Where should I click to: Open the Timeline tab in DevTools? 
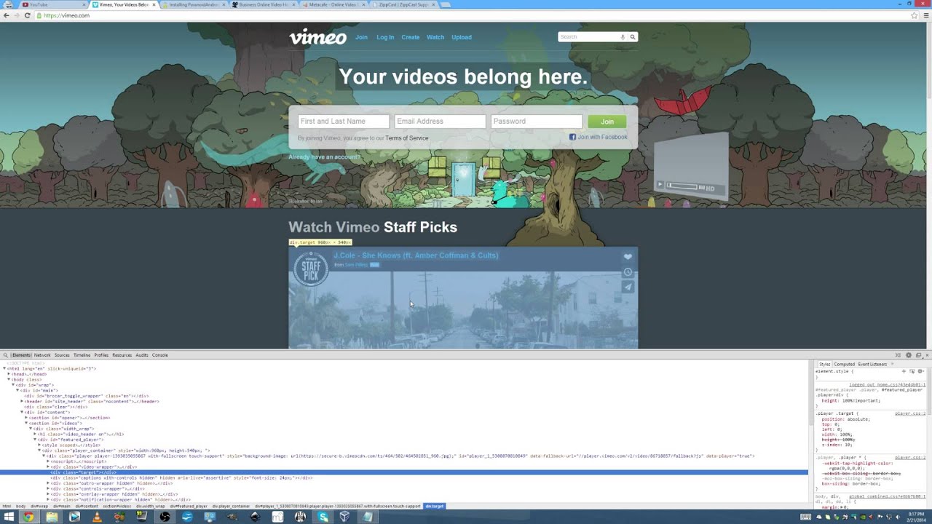tap(82, 355)
